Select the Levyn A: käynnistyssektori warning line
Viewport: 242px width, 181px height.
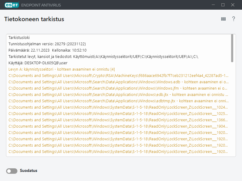[62, 69]
